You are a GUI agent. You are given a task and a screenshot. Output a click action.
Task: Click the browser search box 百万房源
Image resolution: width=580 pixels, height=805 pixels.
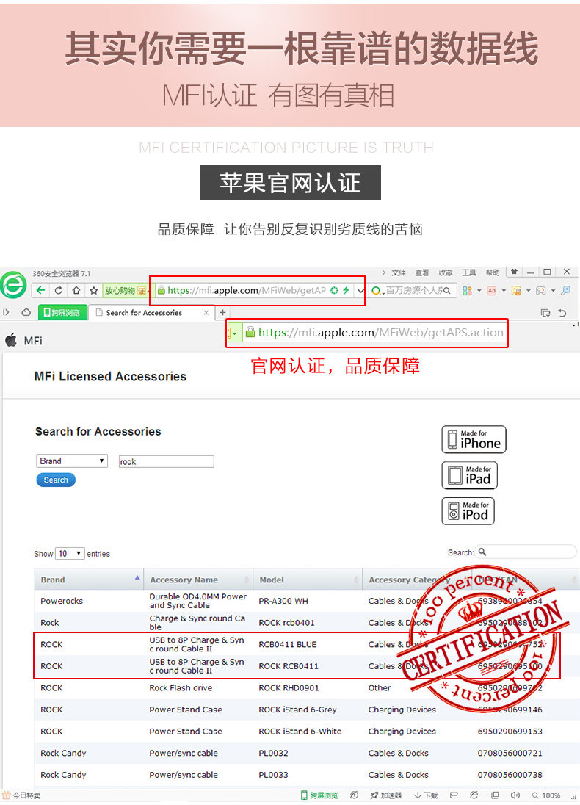[412, 291]
